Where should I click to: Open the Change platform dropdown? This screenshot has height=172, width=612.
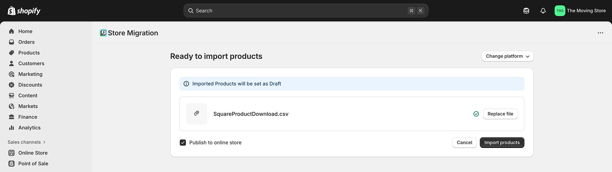(507, 56)
